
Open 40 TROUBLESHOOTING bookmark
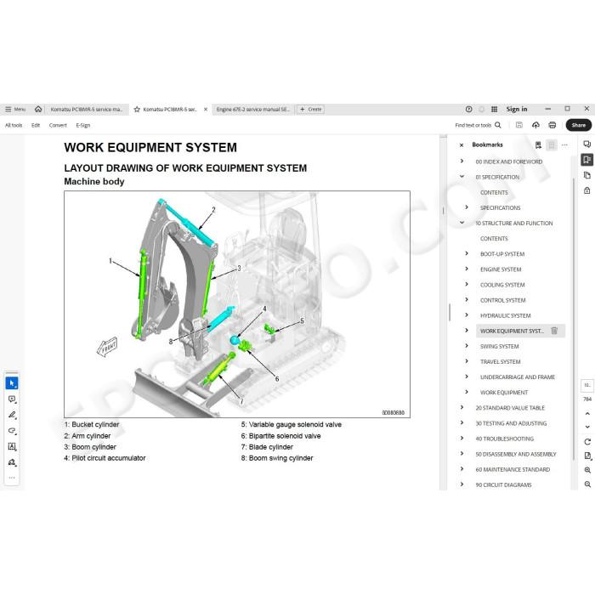(x=505, y=439)
